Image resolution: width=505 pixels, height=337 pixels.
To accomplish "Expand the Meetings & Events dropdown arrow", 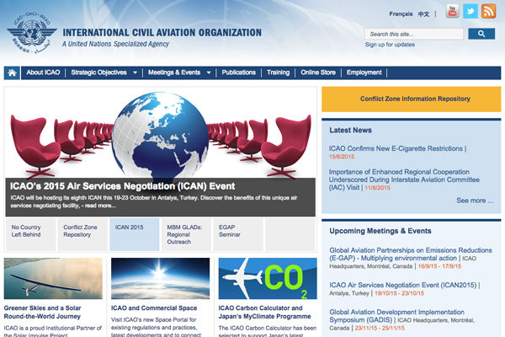I will pyautogui.click(x=209, y=72).
